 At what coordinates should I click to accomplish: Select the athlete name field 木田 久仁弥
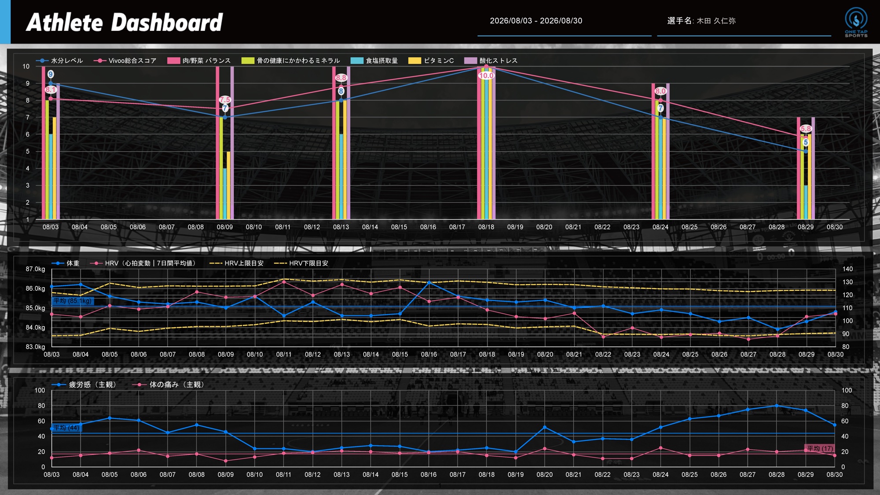click(x=744, y=21)
